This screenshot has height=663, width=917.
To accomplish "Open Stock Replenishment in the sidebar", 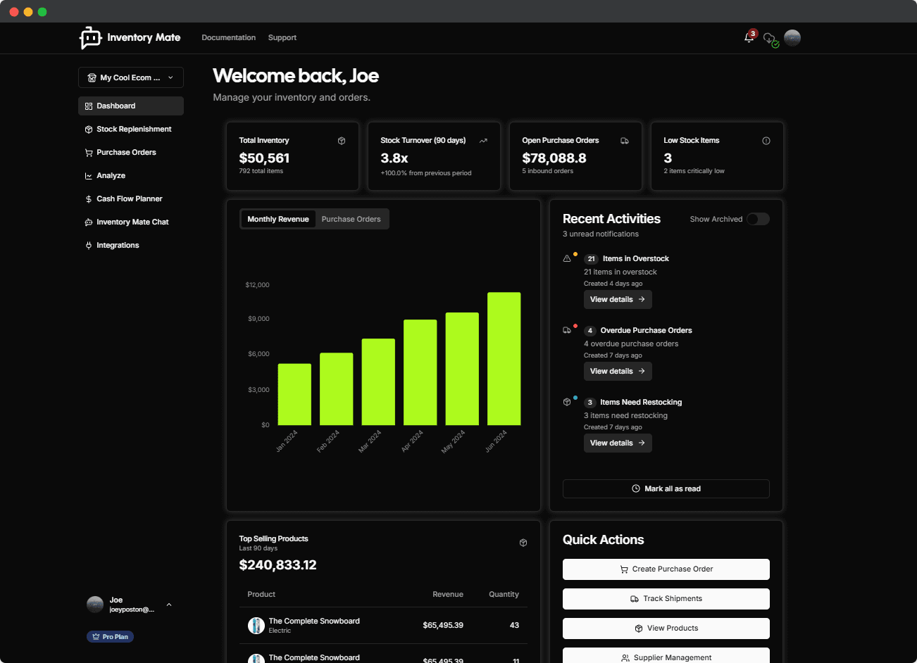I will (131, 129).
